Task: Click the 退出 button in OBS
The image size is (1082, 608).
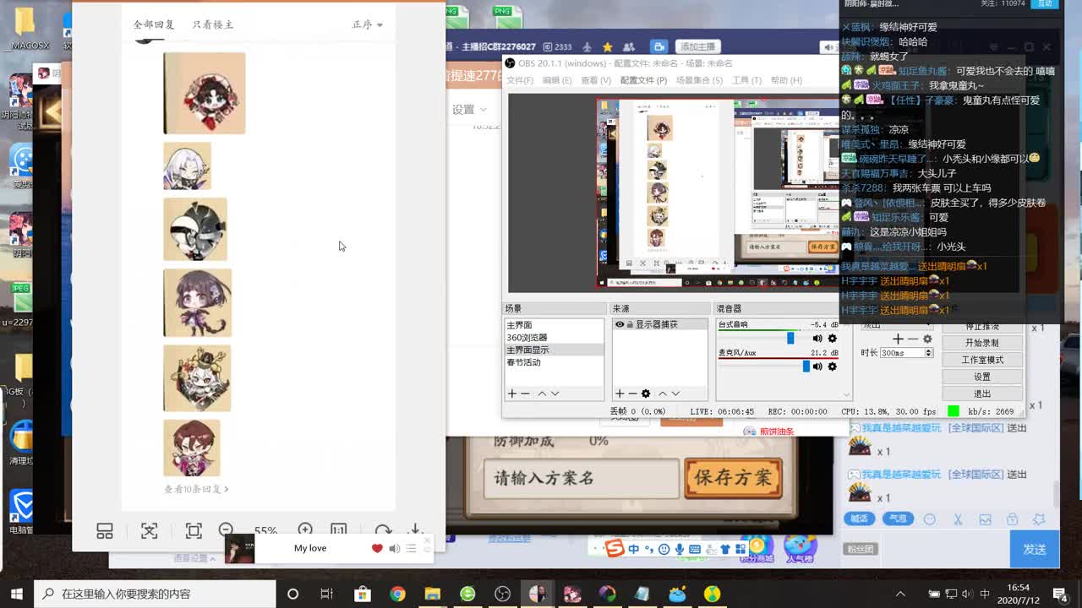Action: (x=981, y=394)
